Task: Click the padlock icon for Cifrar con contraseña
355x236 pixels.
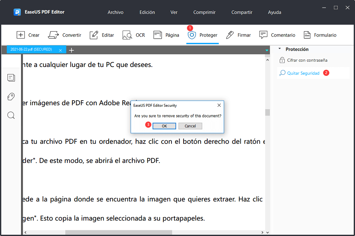Action: [x=282, y=60]
